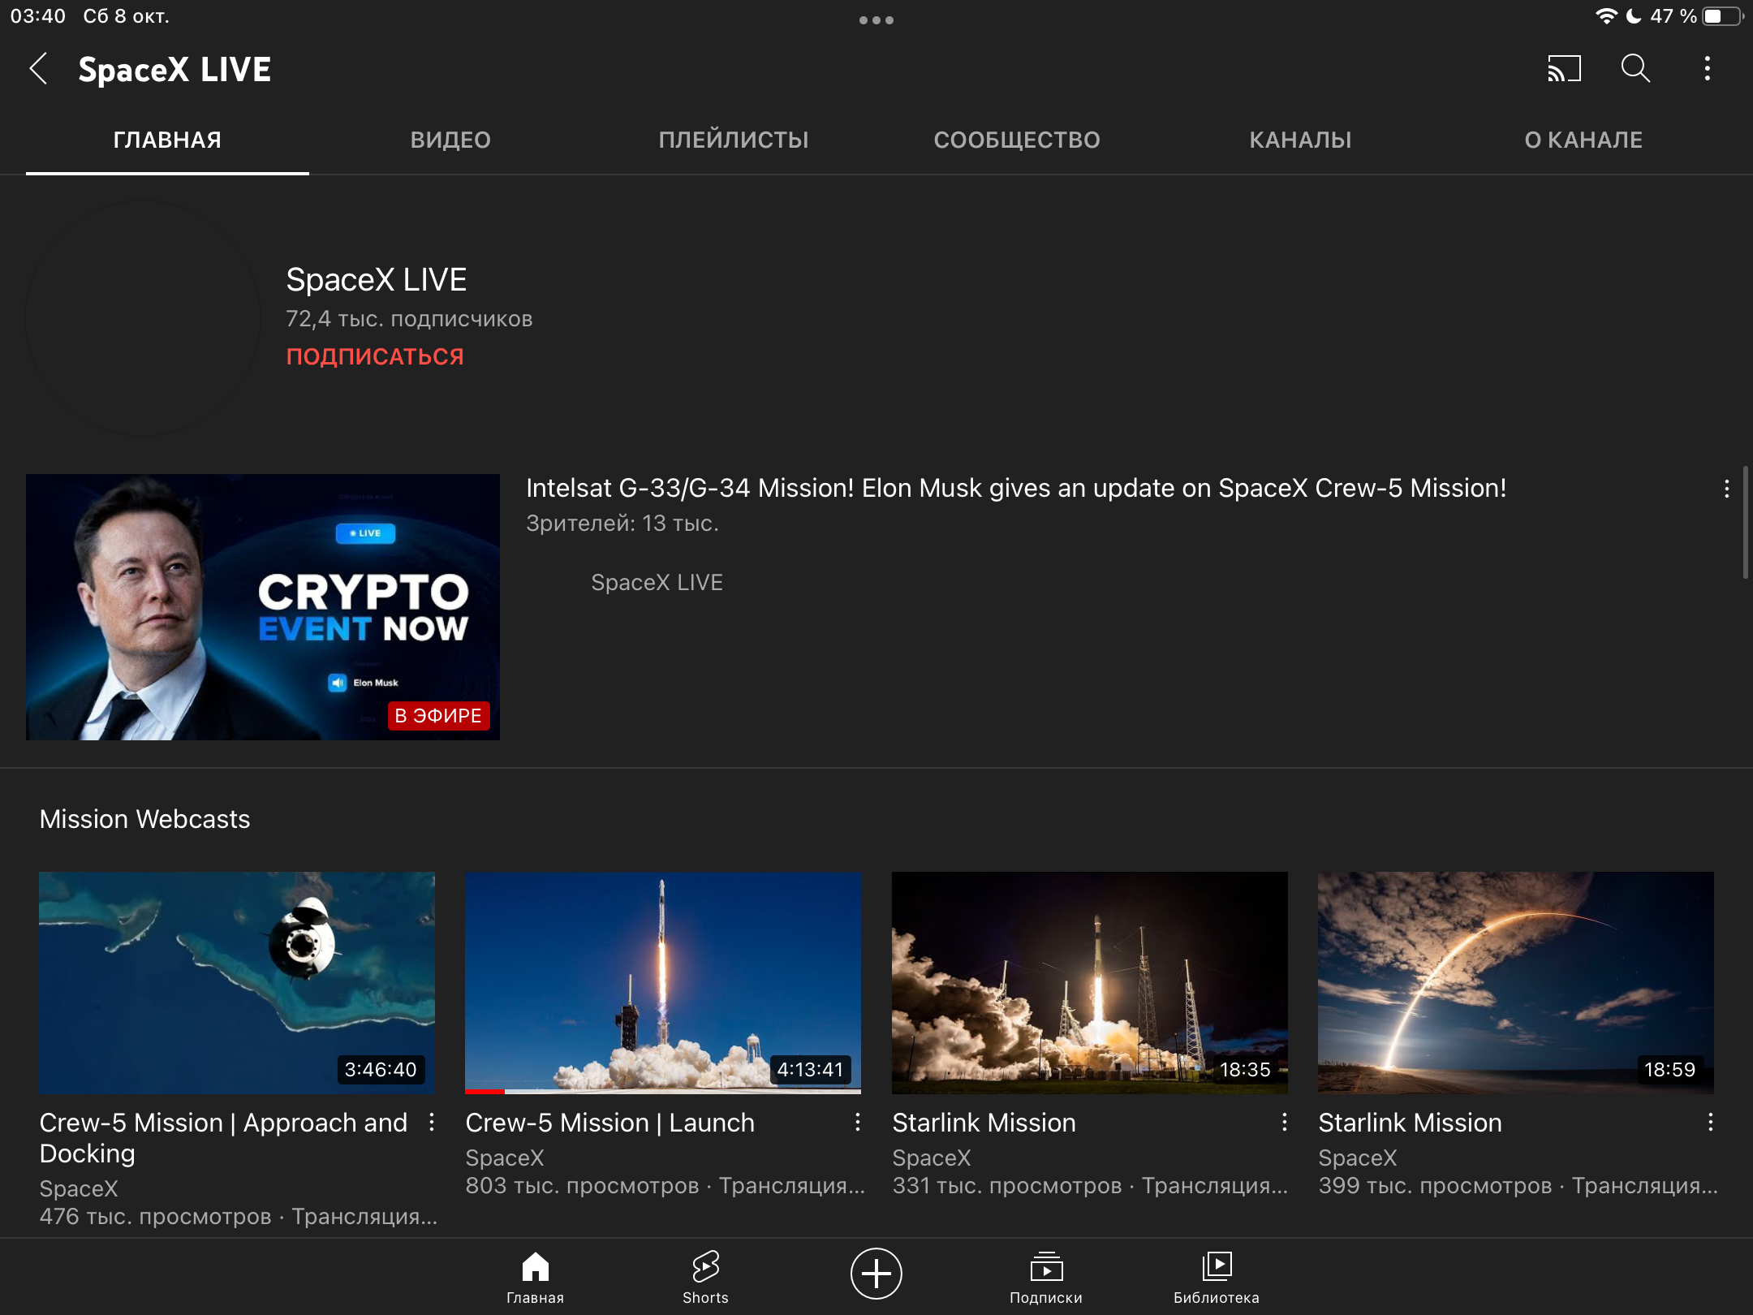This screenshot has height=1315, width=1753.
Task: Select the ГЛАВНАЯ tab
Action: 167,140
